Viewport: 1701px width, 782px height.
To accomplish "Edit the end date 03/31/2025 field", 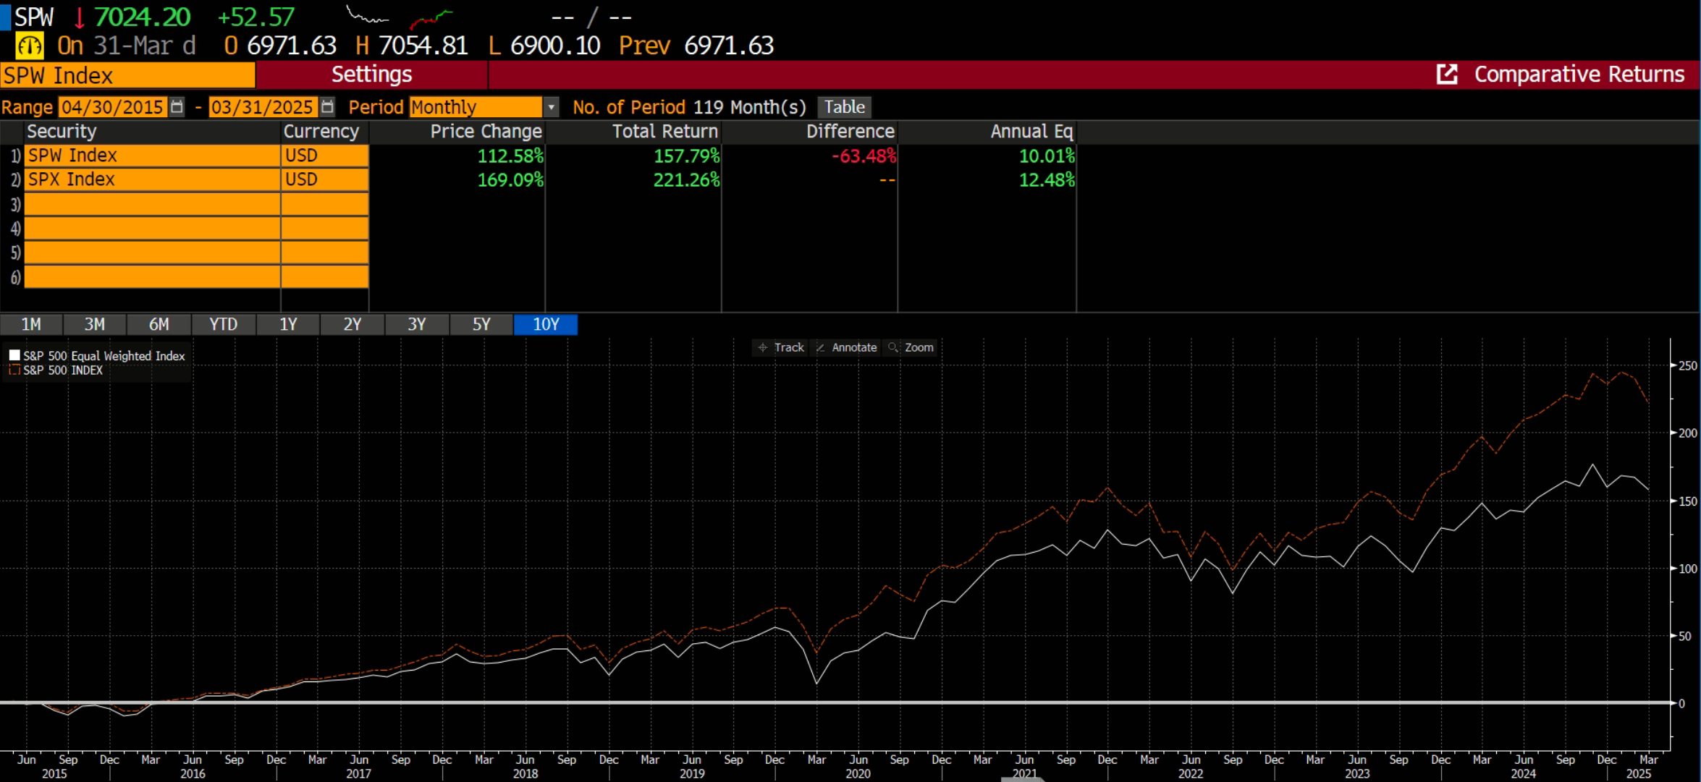I will pyautogui.click(x=263, y=107).
